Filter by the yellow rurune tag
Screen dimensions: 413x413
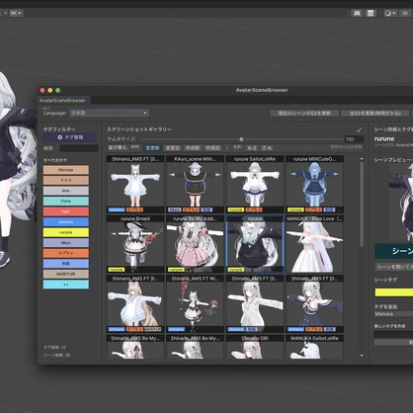coord(66,232)
